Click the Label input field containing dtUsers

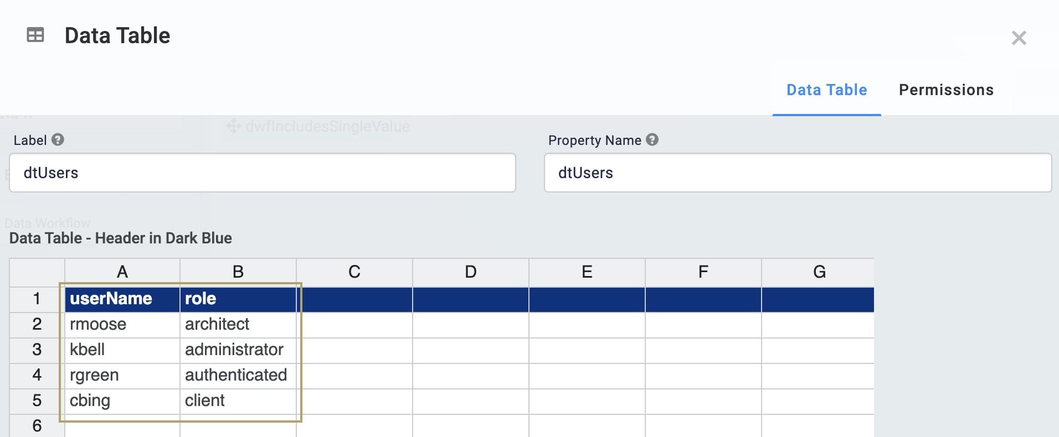(263, 173)
